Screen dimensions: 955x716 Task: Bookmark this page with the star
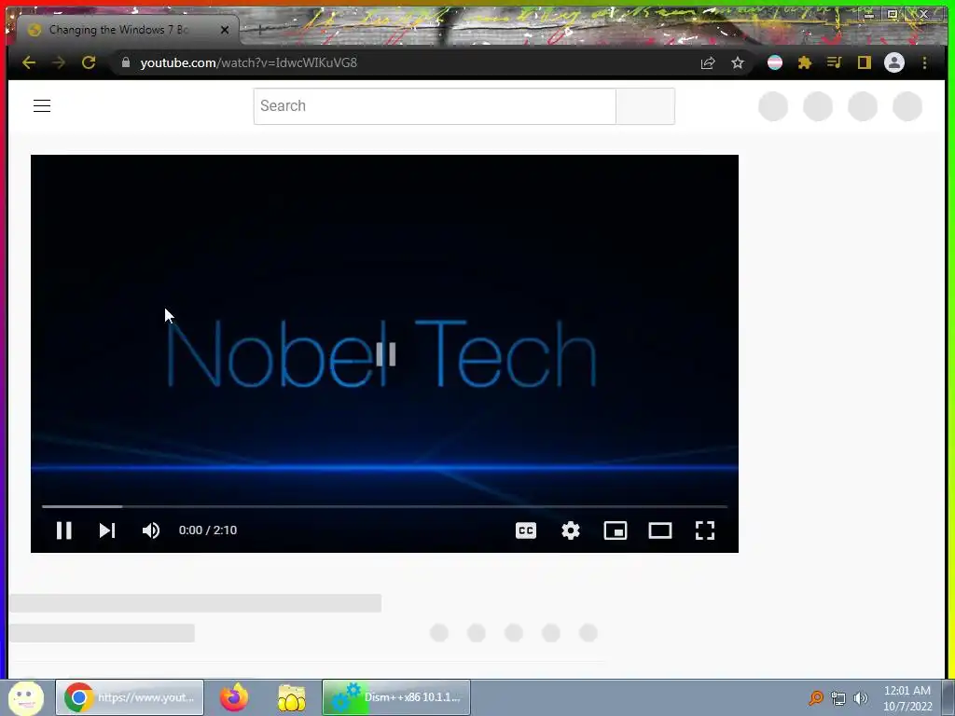738,62
